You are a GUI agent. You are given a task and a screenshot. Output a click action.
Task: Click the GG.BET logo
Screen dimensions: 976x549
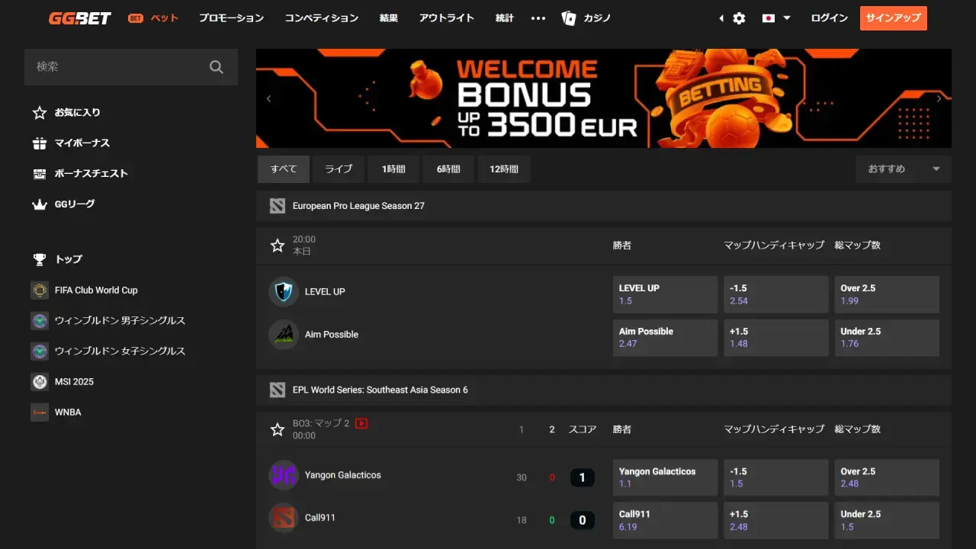[x=80, y=18]
